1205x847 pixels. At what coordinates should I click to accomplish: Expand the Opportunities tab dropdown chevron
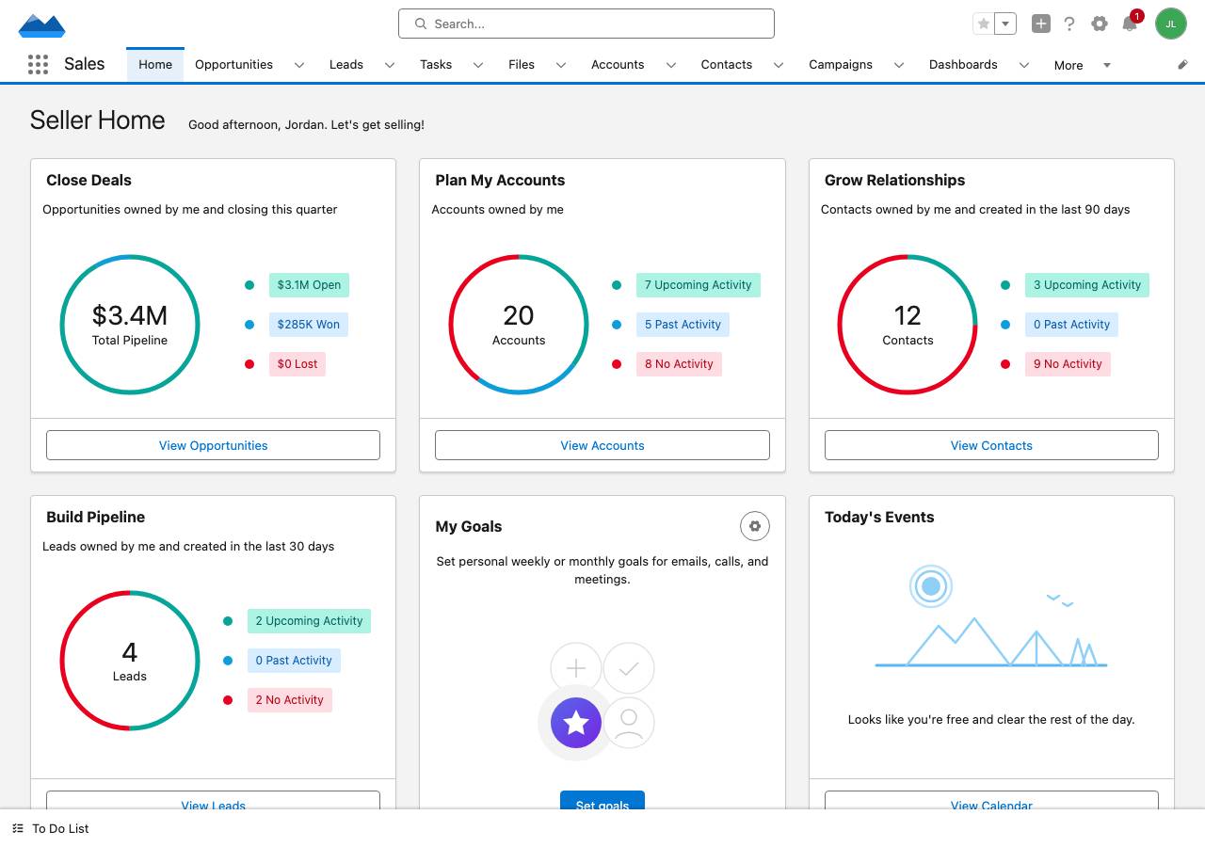coord(299,65)
